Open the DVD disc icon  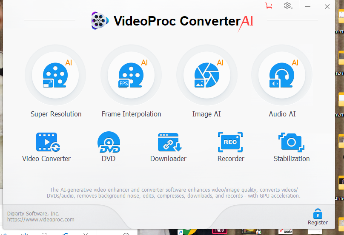pos(109,142)
